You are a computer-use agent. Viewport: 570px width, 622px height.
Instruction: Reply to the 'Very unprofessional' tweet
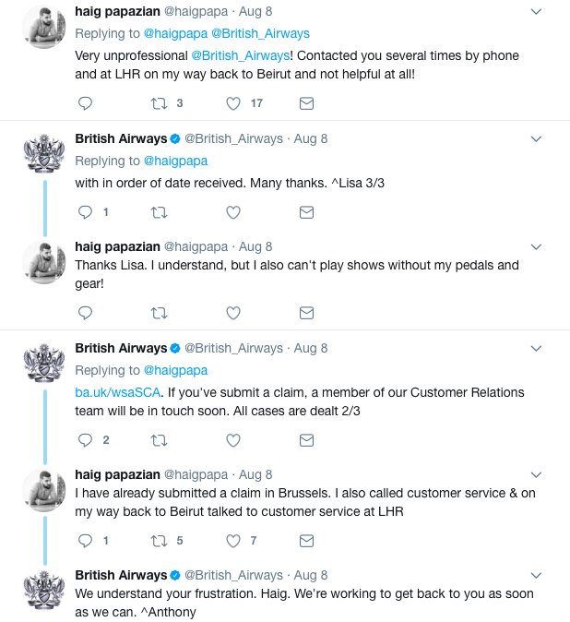pos(85,103)
